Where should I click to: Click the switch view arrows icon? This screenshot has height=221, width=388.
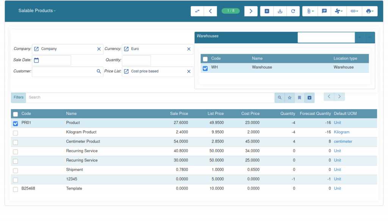(x=197, y=11)
